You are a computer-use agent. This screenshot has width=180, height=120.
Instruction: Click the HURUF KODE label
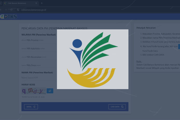28,85
